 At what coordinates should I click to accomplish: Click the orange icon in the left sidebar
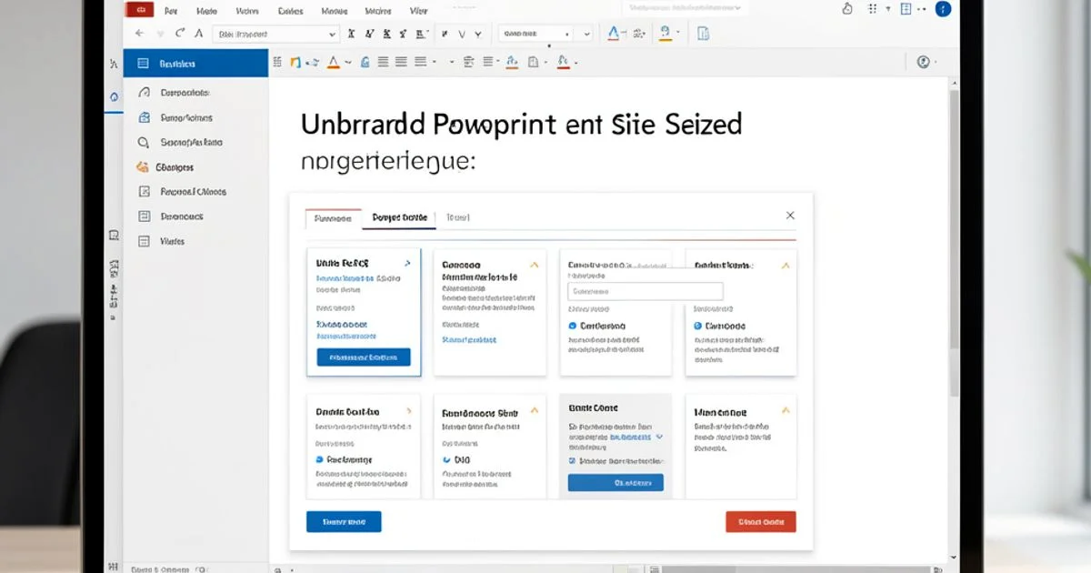[142, 167]
